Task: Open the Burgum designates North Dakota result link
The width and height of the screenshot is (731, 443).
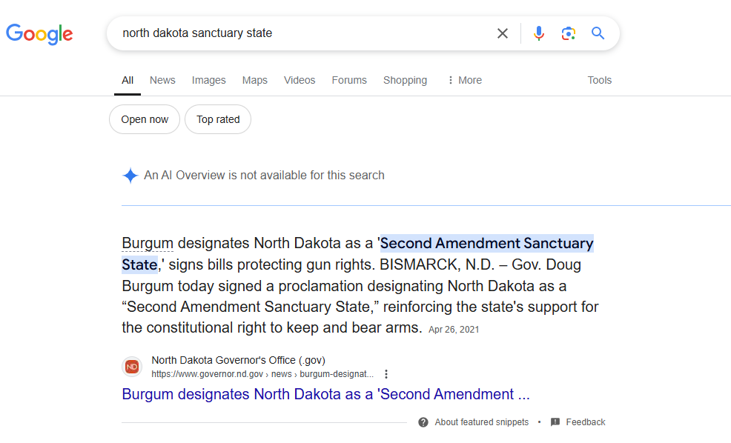Action: point(326,394)
